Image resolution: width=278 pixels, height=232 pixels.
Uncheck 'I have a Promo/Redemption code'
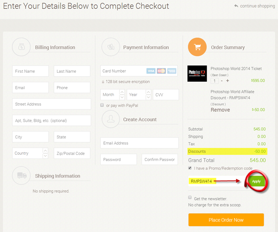(x=190, y=168)
